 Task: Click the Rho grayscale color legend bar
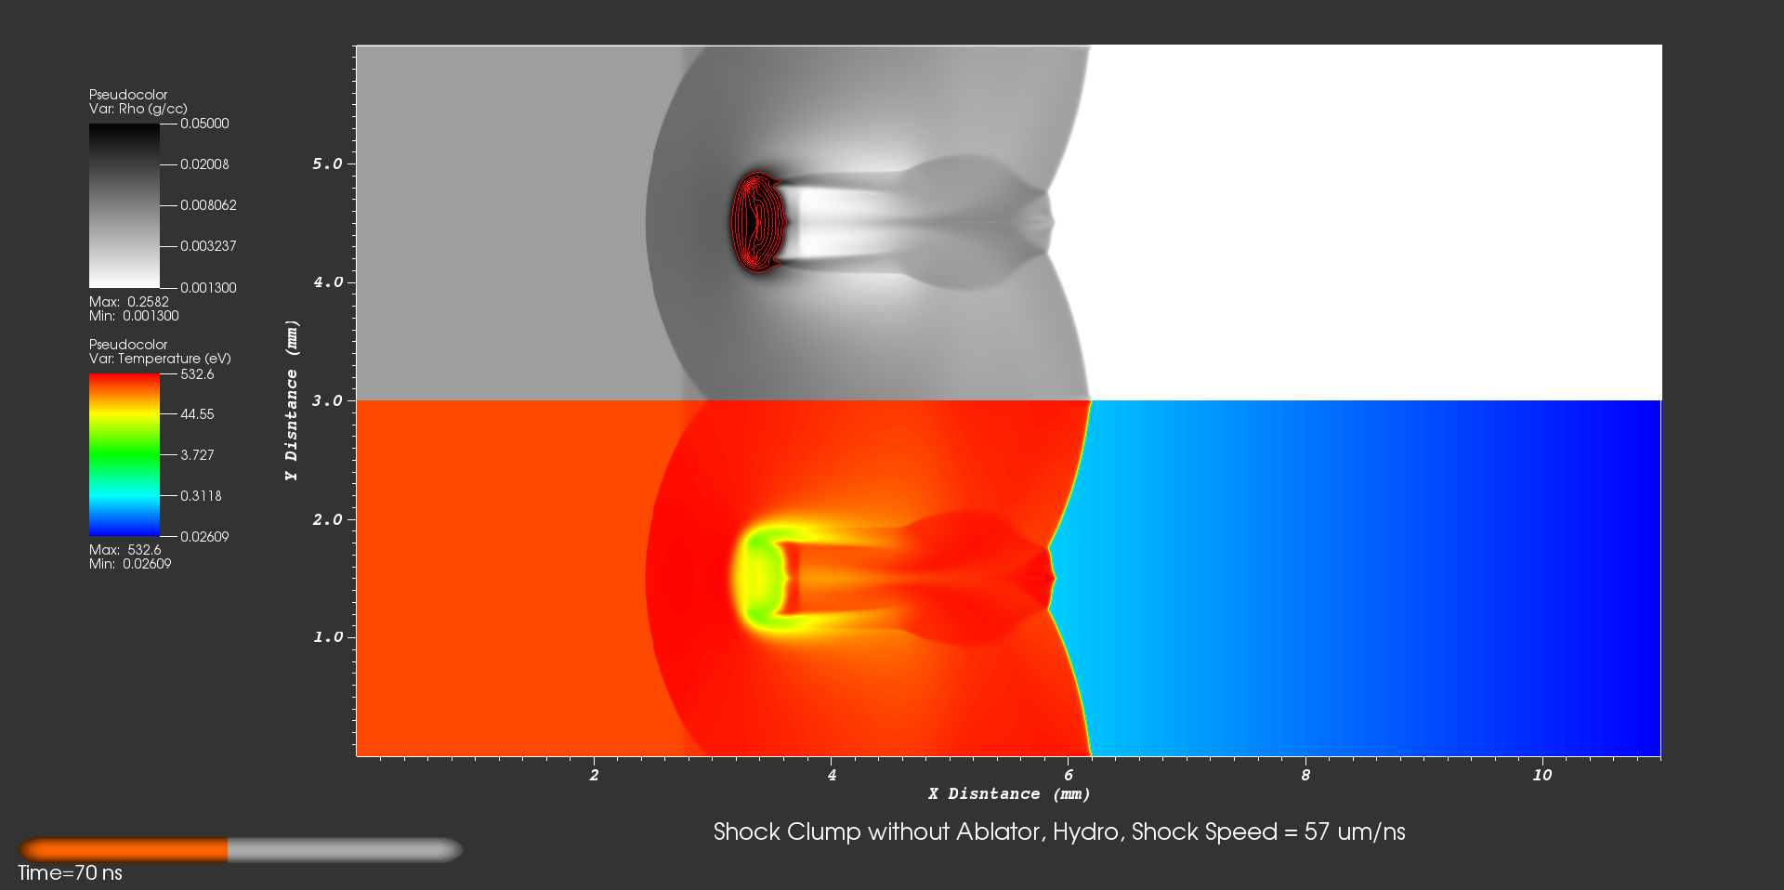coord(125,205)
